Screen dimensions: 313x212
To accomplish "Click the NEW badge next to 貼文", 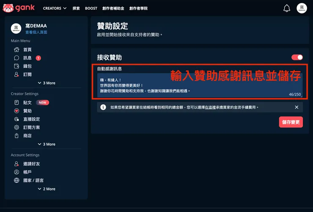I will point(43,102).
